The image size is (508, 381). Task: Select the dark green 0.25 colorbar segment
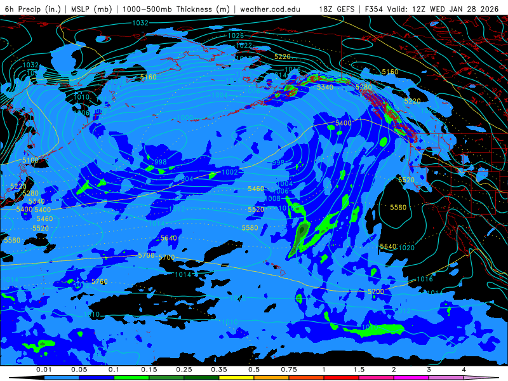point(201,378)
